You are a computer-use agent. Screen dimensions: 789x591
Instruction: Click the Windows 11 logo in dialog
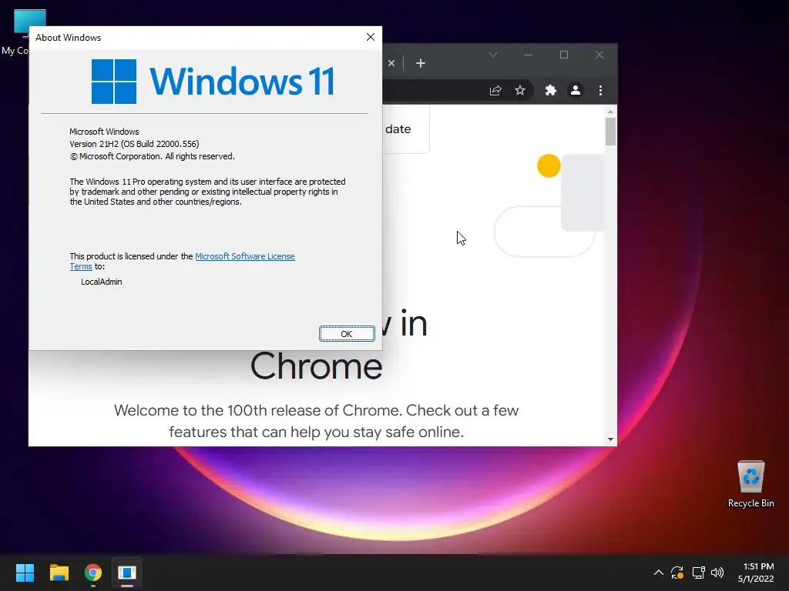pos(213,82)
